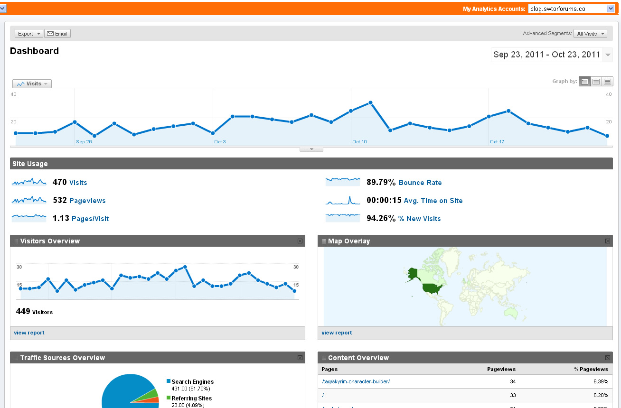Click the Avg. Time on Site sparkline
Screen dimensions: 621x408
tap(343, 200)
